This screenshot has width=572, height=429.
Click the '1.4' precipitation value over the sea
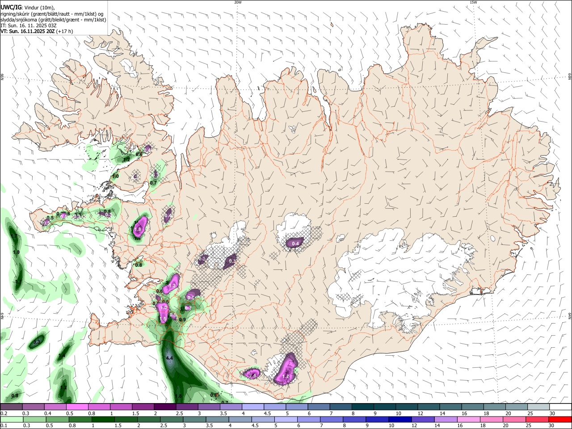pos(62,356)
